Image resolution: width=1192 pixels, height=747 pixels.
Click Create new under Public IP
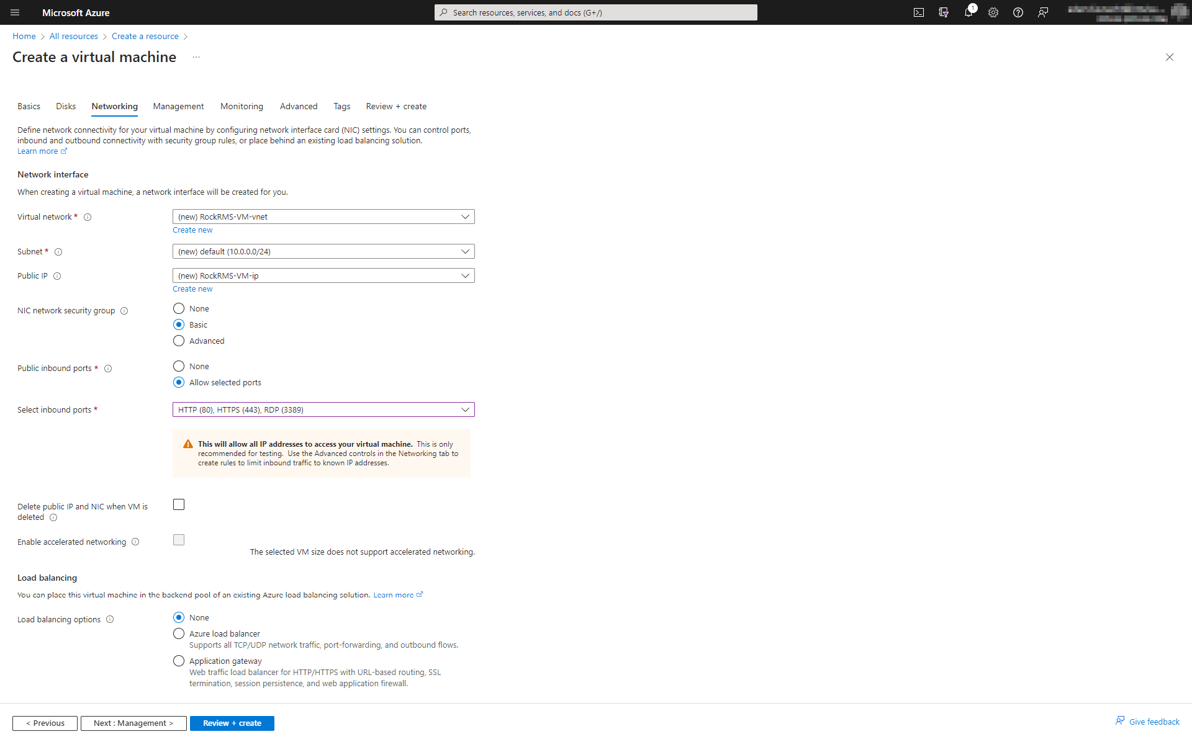[192, 289]
